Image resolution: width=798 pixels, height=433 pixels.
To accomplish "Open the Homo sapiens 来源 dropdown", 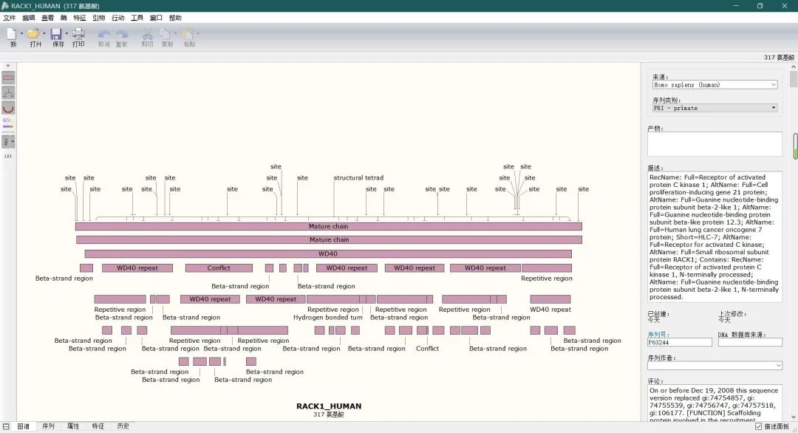I will (774, 84).
